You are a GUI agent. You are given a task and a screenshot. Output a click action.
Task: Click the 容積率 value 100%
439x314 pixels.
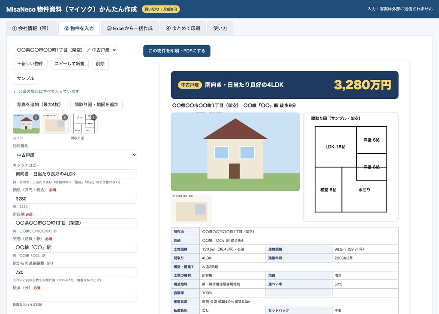click(232, 293)
